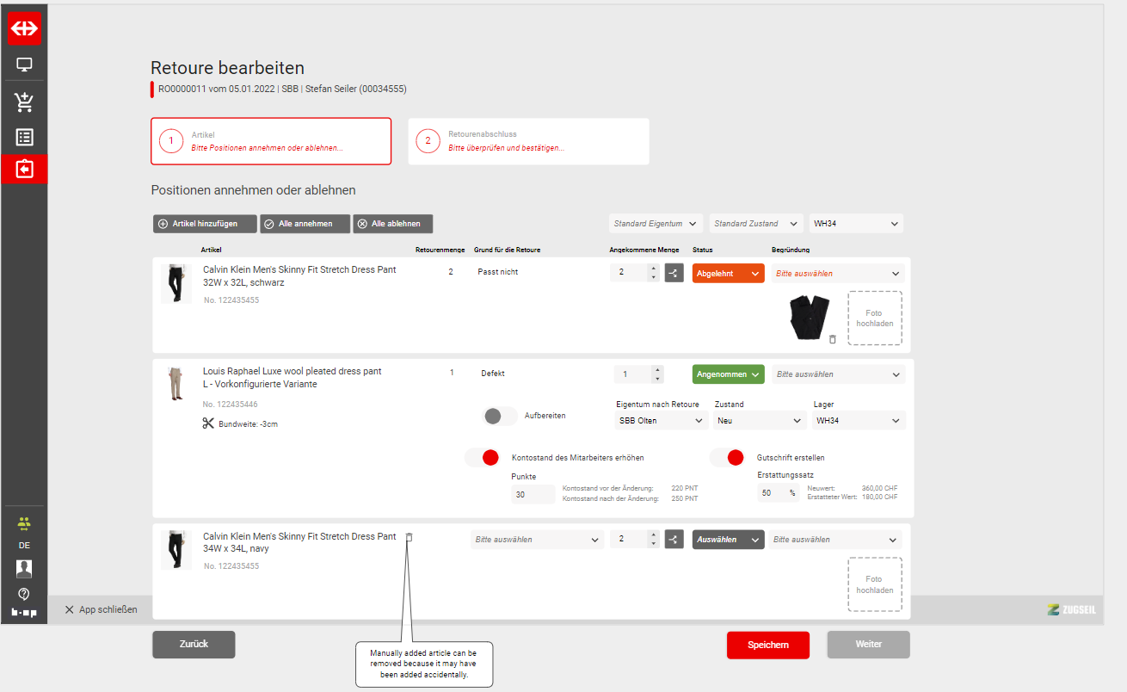Expand the Eigentum nach Retoure dropdown
This screenshot has height=692, width=1127.
[x=661, y=421]
